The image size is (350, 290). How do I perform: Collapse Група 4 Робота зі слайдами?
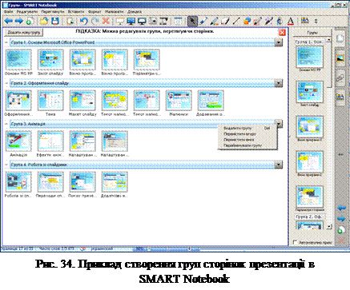pos(6,165)
